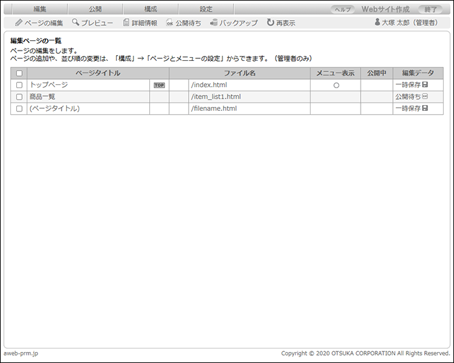
Task: Open the /item_list1.html file entry
Action: 216,97
